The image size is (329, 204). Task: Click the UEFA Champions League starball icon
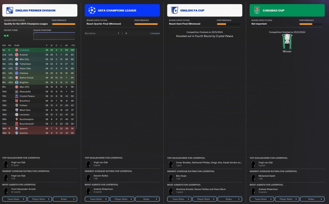(x=92, y=10)
